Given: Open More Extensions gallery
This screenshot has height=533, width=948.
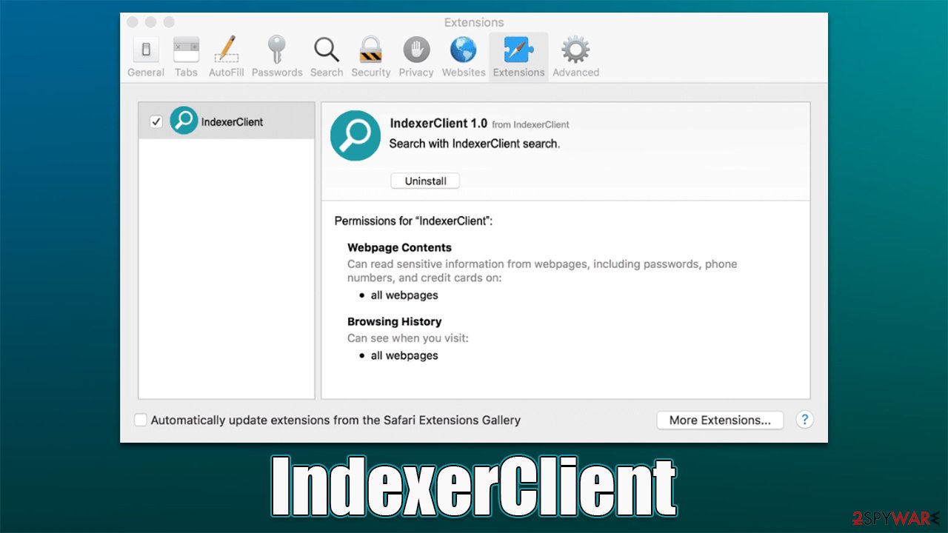Looking at the screenshot, I should (x=720, y=420).
